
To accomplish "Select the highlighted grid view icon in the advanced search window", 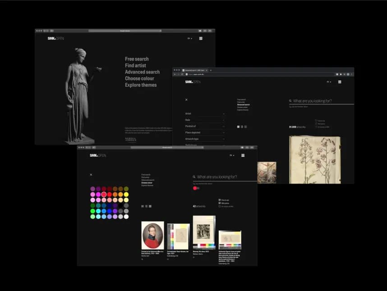I will pos(238,127).
